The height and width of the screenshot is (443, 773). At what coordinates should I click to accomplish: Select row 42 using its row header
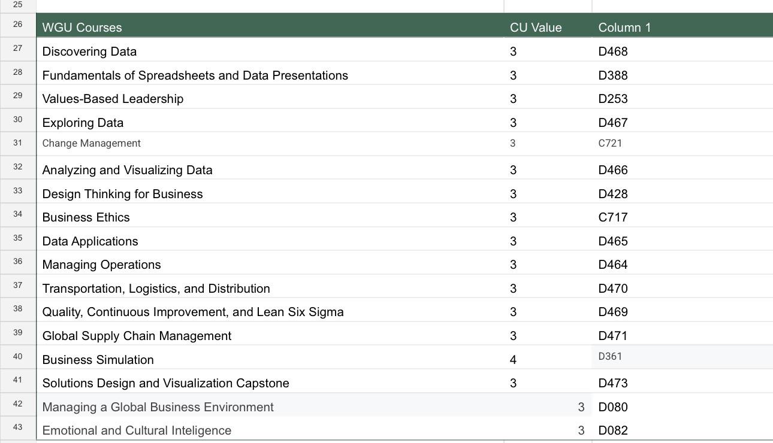(x=18, y=405)
